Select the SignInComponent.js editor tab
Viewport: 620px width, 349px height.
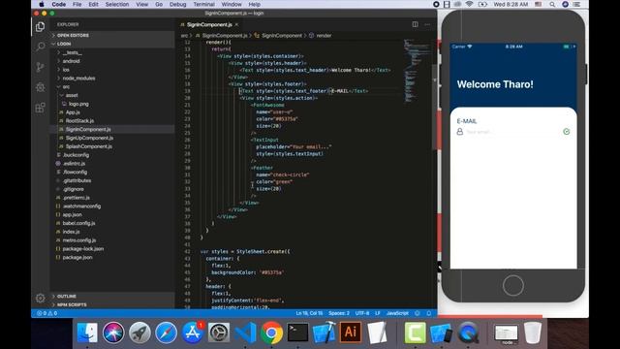[209, 24]
